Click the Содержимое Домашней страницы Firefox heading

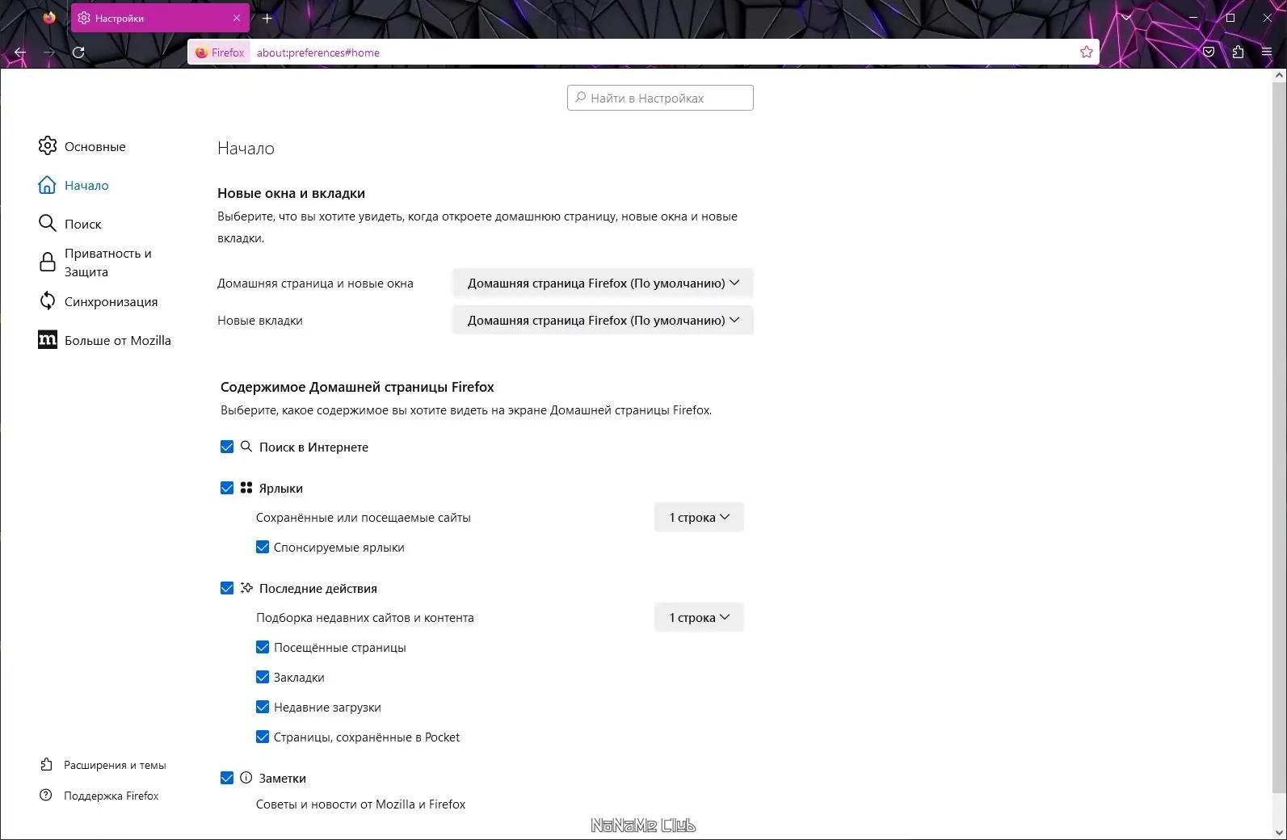357,387
